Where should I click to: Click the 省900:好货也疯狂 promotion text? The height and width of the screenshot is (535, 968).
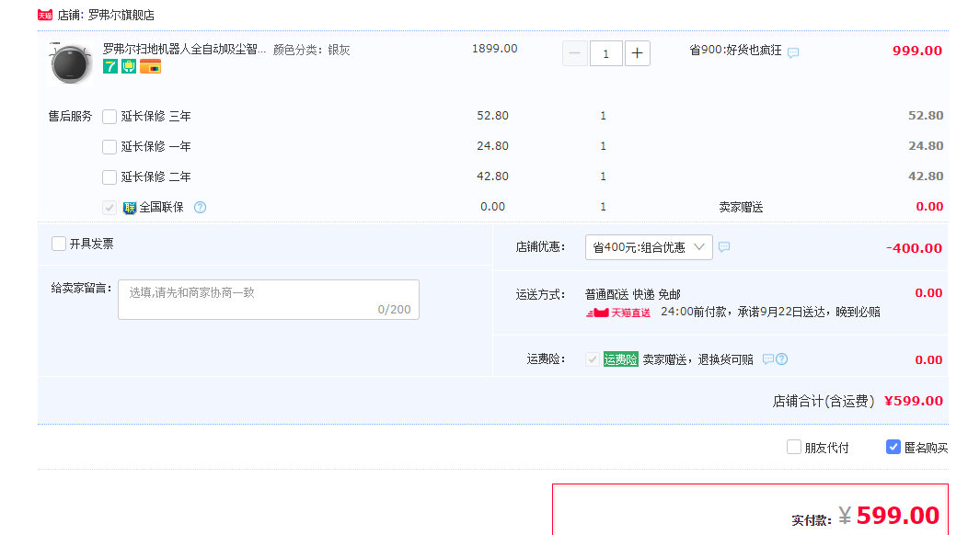[x=735, y=51]
